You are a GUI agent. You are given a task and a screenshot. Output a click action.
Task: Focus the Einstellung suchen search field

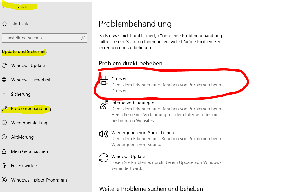point(45,38)
